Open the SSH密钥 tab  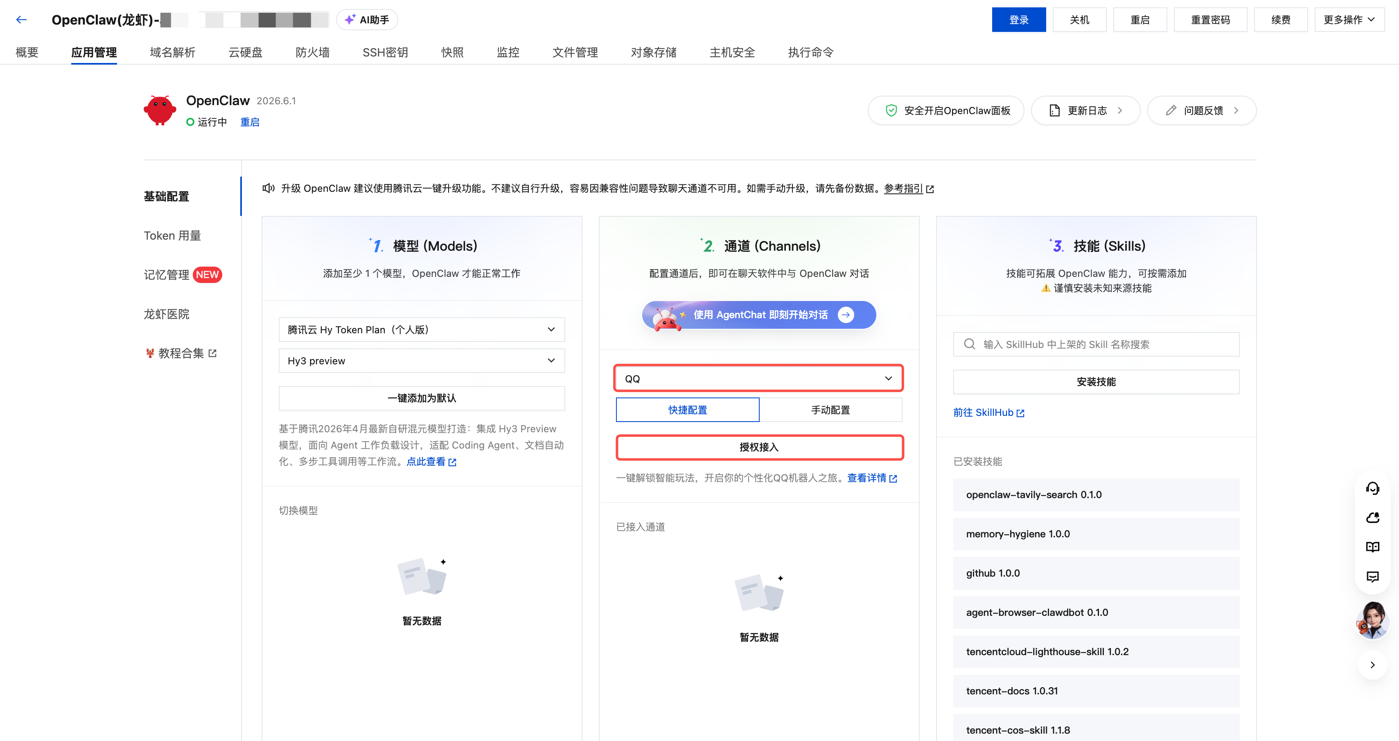tap(385, 52)
